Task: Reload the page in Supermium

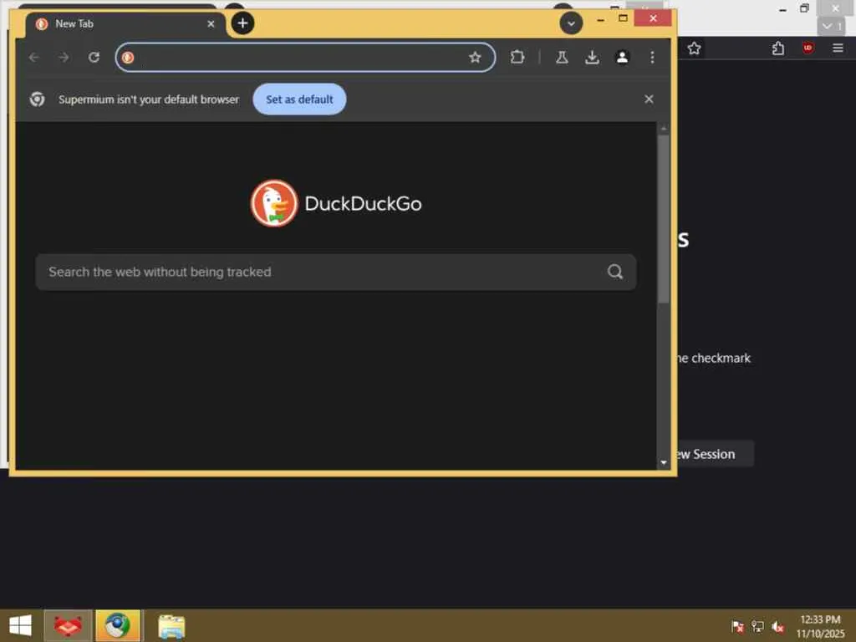Action: (94, 58)
